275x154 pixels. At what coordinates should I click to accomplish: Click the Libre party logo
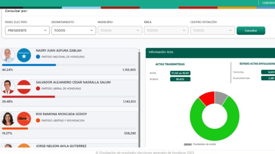click(24, 119)
